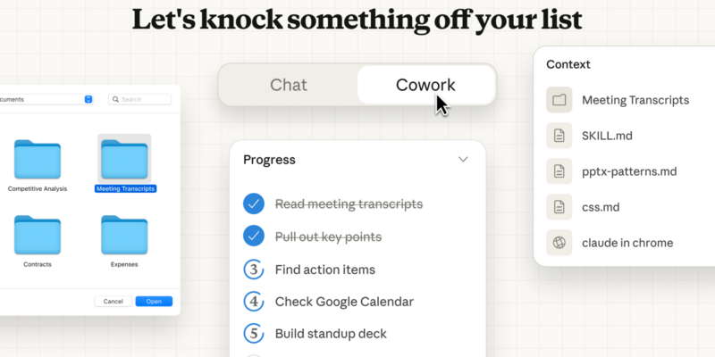
Task: Toggle the Read meeting transcripts checkmark
Action: tap(254, 203)
